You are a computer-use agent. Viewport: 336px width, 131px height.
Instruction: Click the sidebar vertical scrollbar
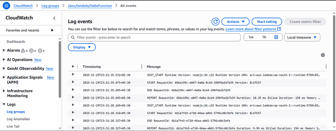click(60, 69)
